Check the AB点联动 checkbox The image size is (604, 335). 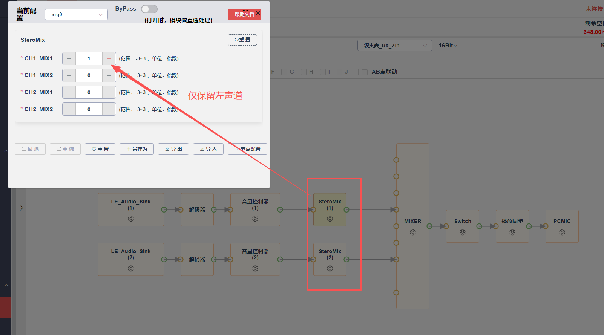click(365, 72)
